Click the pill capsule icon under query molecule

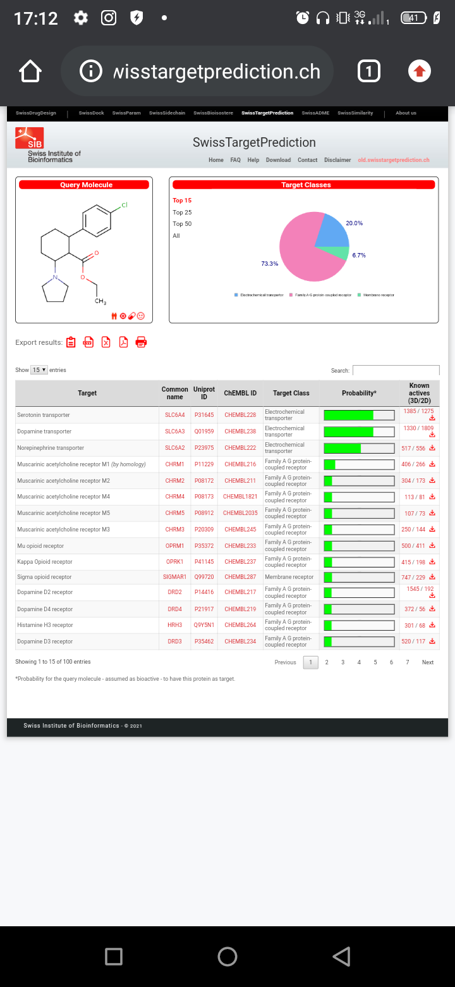point(132,316)
